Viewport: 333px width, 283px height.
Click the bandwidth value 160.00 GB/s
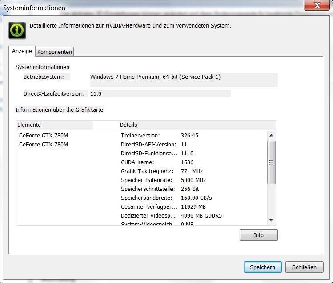(196, 198)
